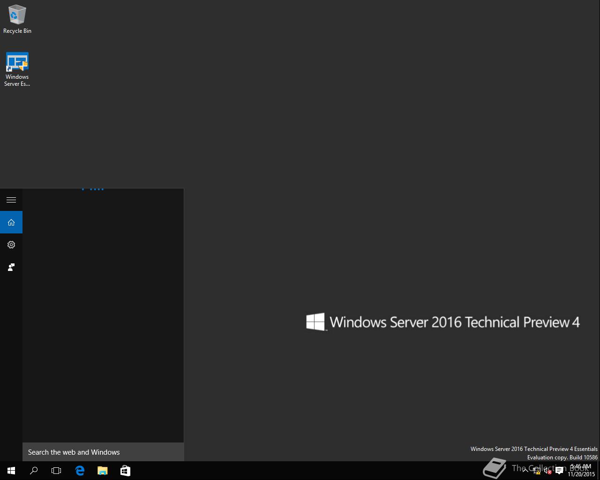
Task: Open search settings via the gear icon
Action: [11, 245]
